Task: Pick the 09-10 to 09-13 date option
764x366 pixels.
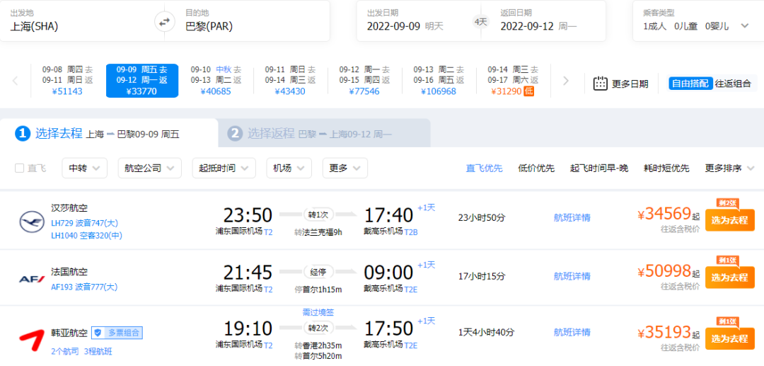Action: coord(216,81)
